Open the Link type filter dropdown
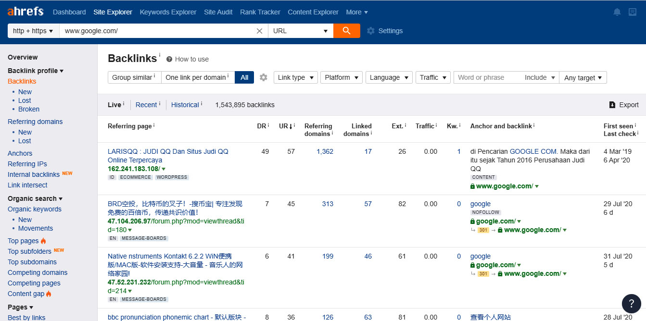This screenshot has height=321, width=646. pos(295,77)
